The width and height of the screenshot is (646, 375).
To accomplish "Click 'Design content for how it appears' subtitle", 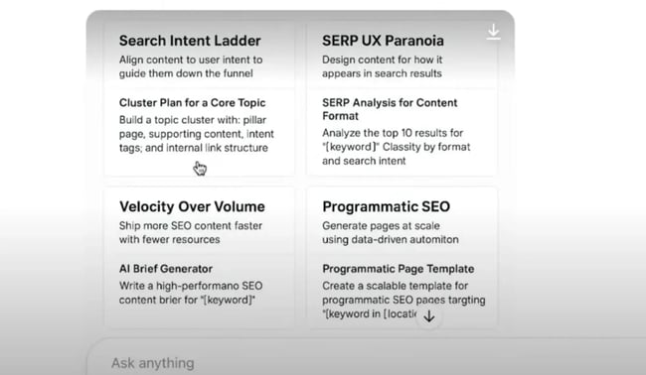I will (382, 66).
